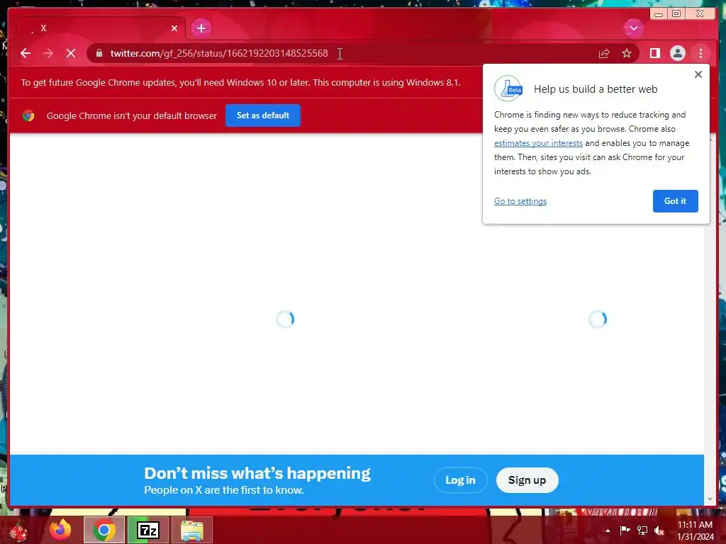
Task: Click the Log in button
Action: pyautogui.click(x=460, y=480)
